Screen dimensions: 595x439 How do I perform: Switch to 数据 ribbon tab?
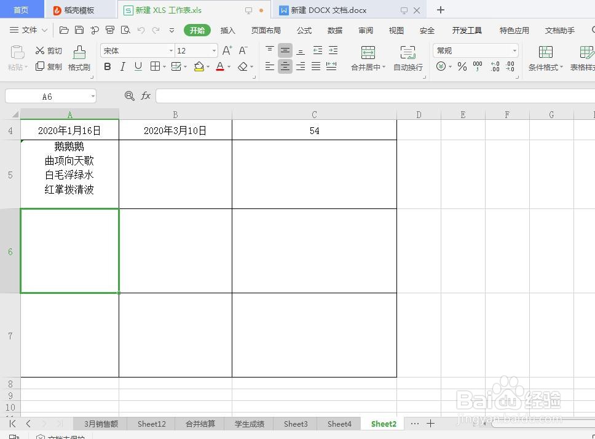(x=334, y=30)
